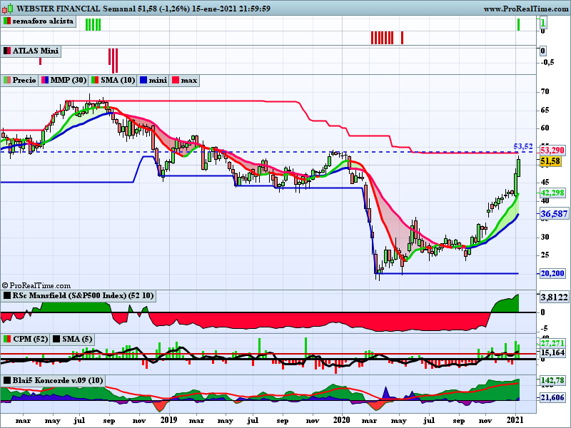Image resolution: width=571 pixels, height=428 pixels.
Task: Click the MMP (30) color swatch
Action: click(45, 80)
